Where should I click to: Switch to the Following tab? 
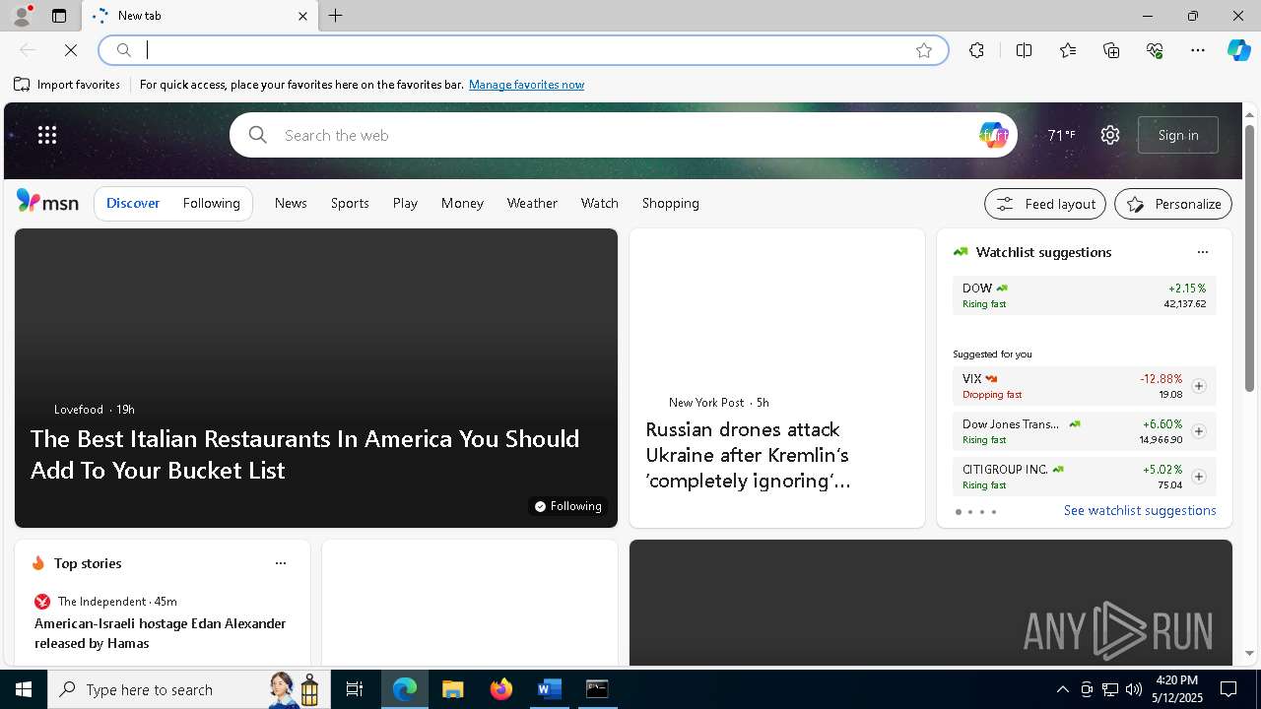click(211, 203)
